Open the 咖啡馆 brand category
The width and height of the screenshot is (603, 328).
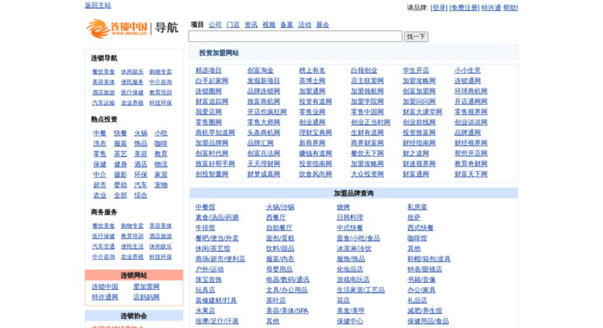click(x=418, y=239)
